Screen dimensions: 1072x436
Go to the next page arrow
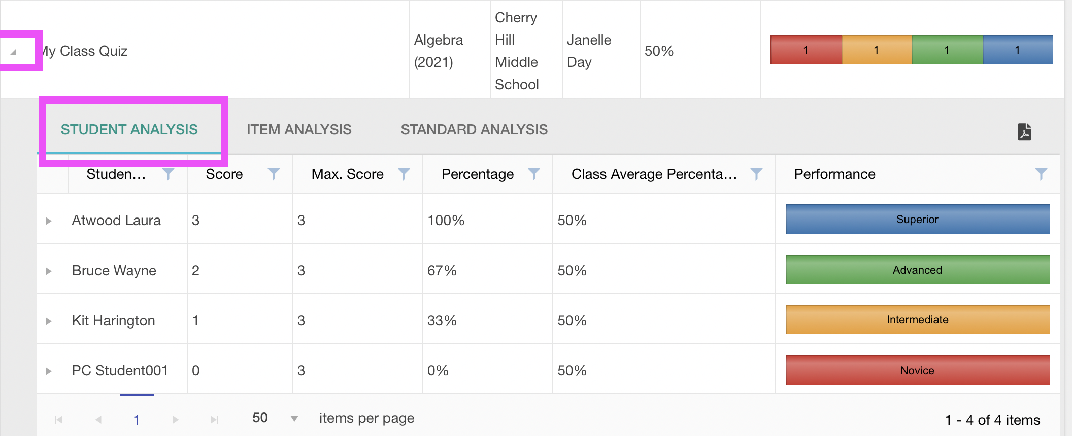(x=176, y=420)
